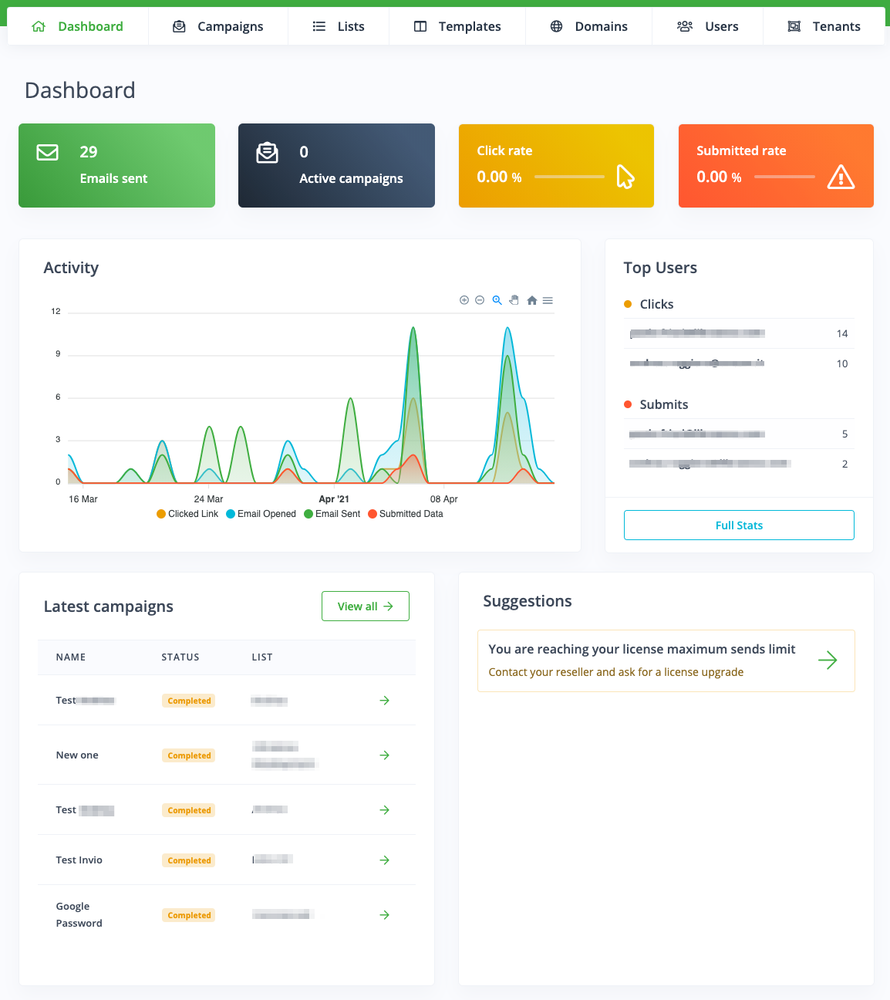Select the pan tool on the Activity chart
This screenshot has width=890, height=1000.
click(x=514, y=300)
